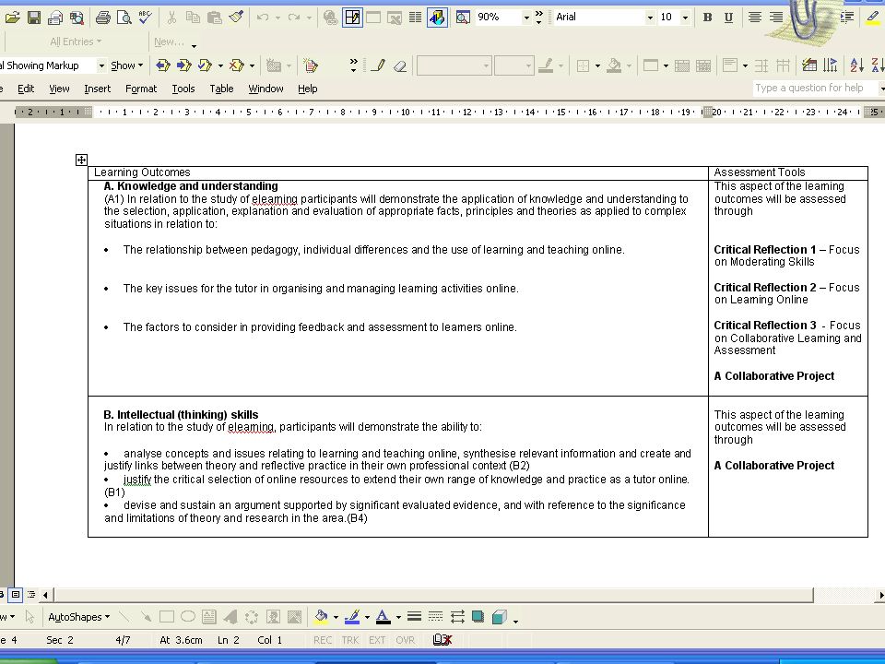This screenshot has height=664, width=885.
Task: Click the Document Map icon beside zoom box
Action: 463,18
